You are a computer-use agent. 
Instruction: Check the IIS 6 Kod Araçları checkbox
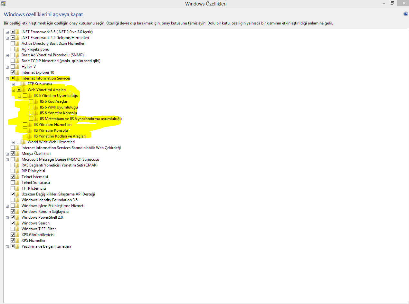pos(31,101)
